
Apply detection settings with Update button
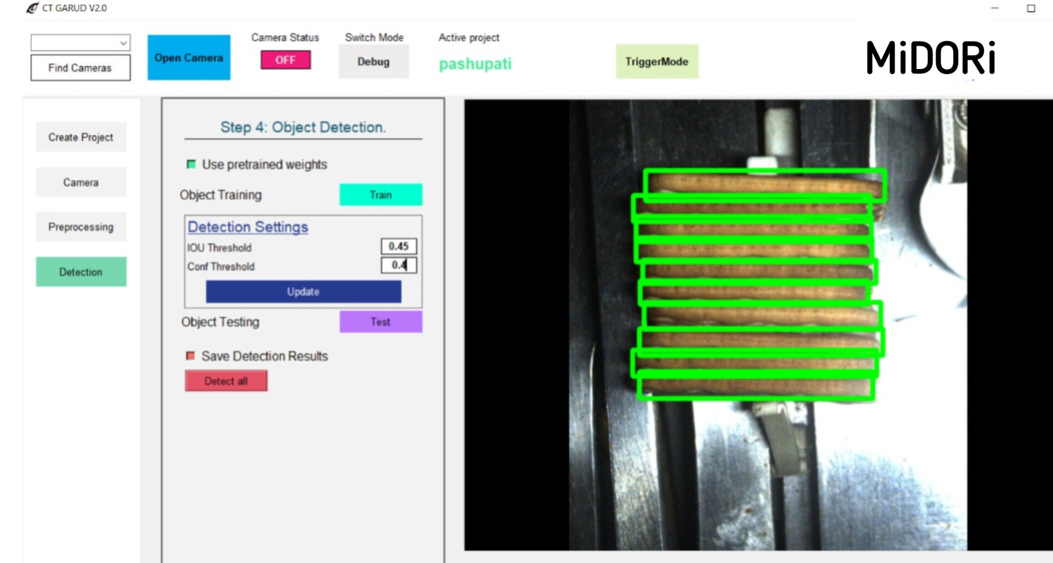click(303, 292)
